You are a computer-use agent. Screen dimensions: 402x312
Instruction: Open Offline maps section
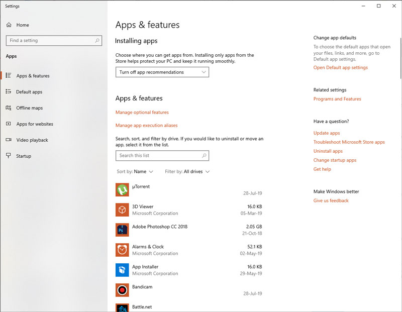coord(30,108)
